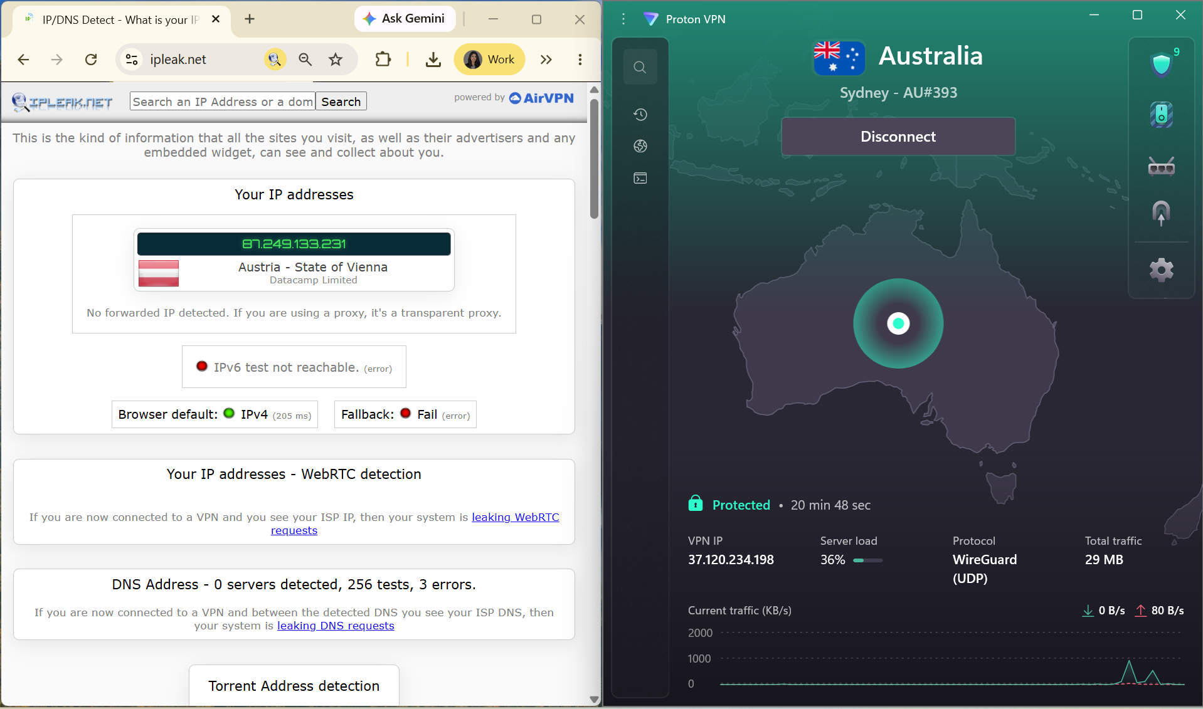
Task: Open site information icon in address bar
Action: (x=132, y=60)
